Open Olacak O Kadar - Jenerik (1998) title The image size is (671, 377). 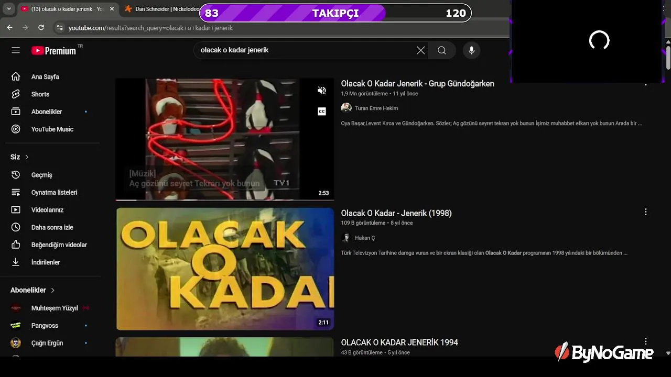[396, 213]
